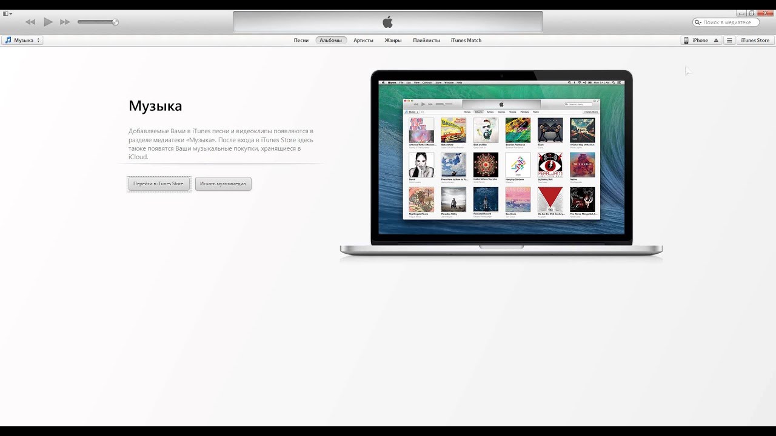The height and width of the screenshot is (436, 776).
Task: Open the list menu icon beside iTunes Store
Action: coord(729,40)
